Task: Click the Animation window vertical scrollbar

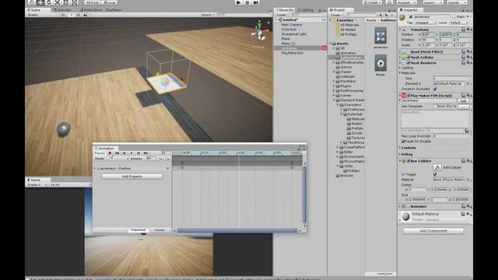Action: click(304, 194)
